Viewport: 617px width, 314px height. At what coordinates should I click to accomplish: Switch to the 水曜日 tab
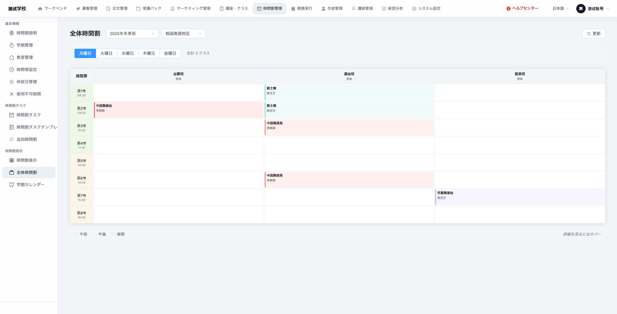pyautogui.click(x=128, y=53)
